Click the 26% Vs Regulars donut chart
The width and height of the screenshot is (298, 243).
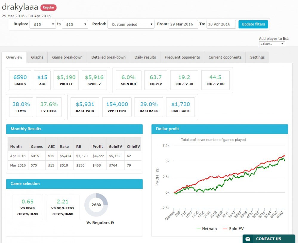pyautogui.click(x=96, y=205)
